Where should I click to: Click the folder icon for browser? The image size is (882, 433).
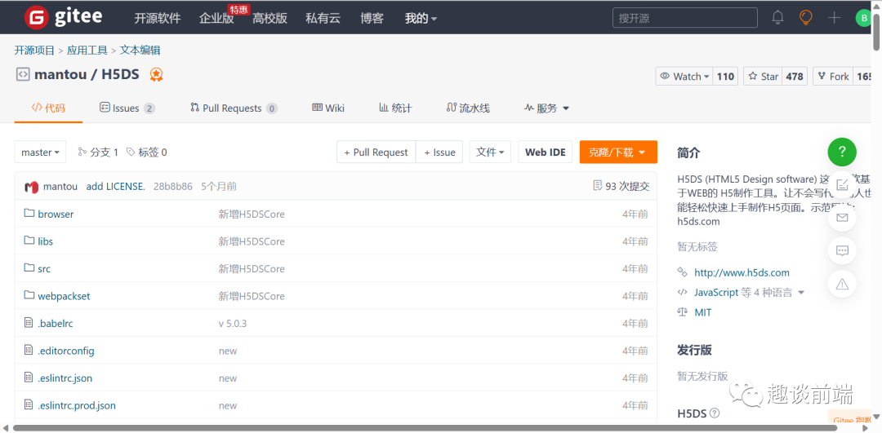pyautogui.click(x=29, y=214)
